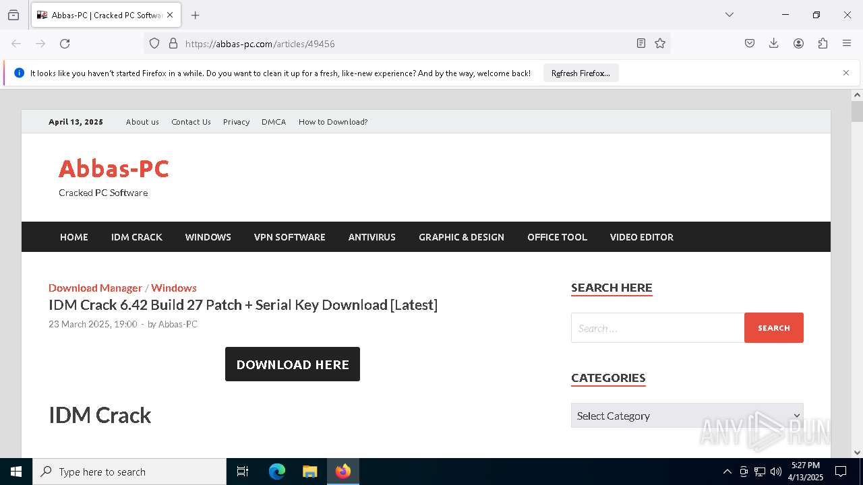Click the IDM Crack article title

243,305
